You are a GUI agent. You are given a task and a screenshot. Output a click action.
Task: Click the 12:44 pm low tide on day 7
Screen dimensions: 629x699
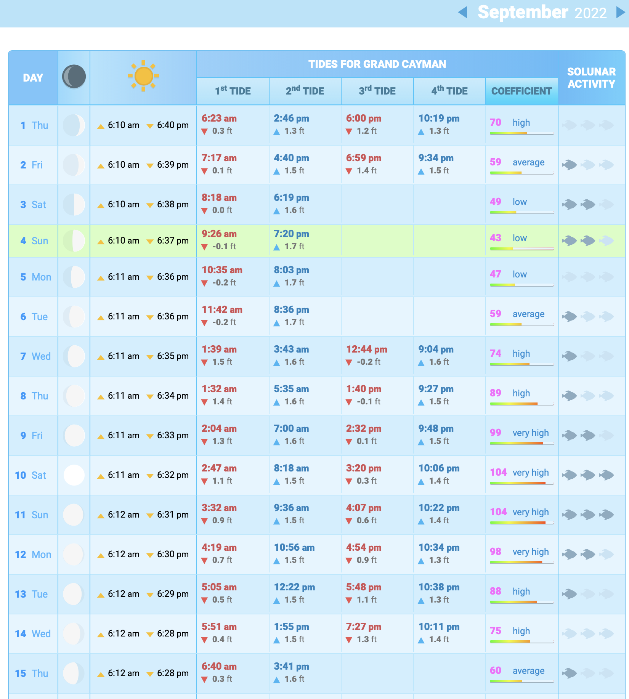pos(366,349)
